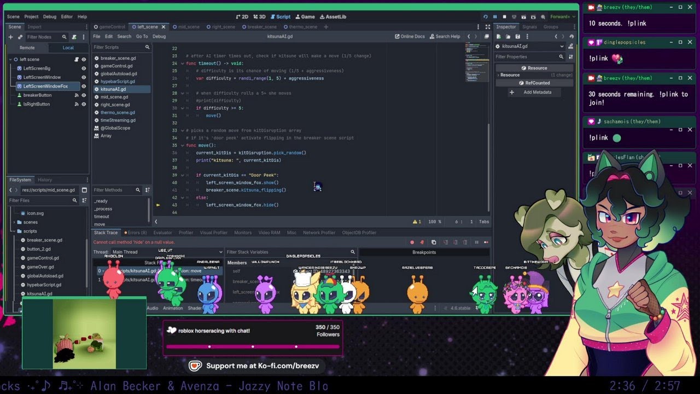The height and width of the screenshot is (394, 700).
Task: Open the Game workspace
Action: [305, 16]
